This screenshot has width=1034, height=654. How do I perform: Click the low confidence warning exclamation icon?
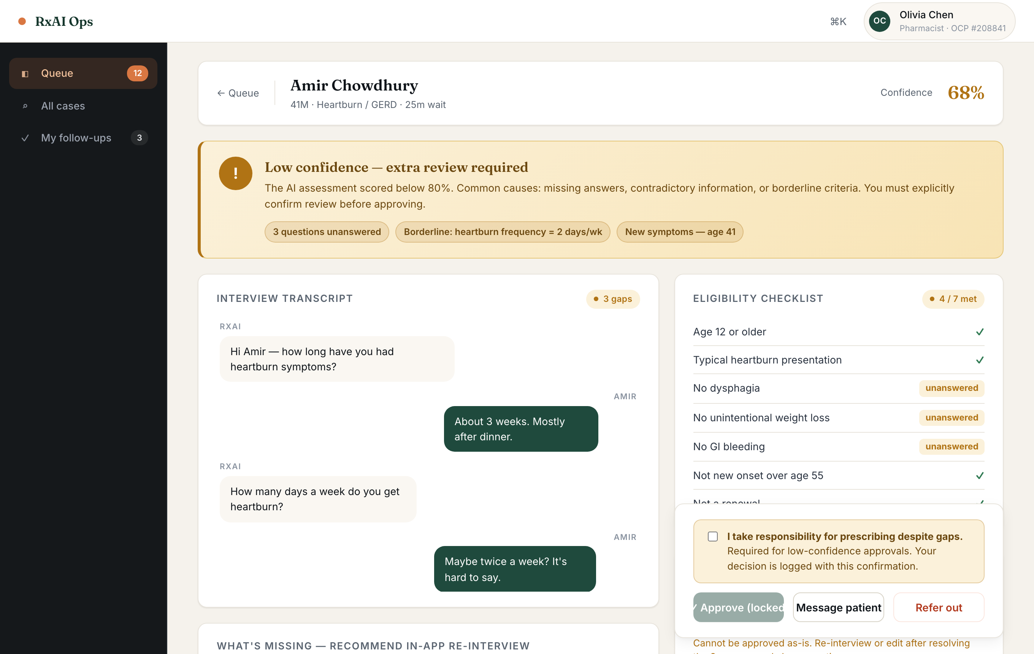tap(235, 173)
